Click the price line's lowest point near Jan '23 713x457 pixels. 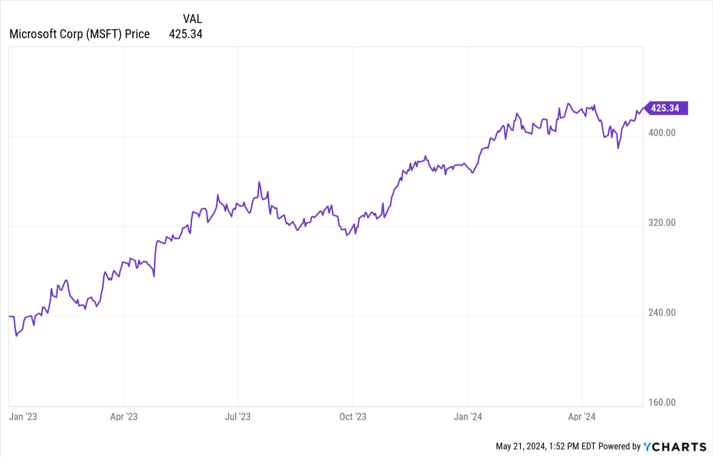click(16, 336)
